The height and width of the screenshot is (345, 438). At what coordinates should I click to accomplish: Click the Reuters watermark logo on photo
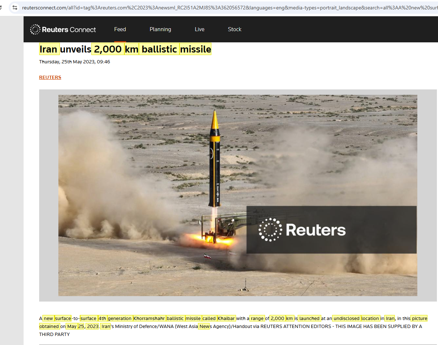302,230
